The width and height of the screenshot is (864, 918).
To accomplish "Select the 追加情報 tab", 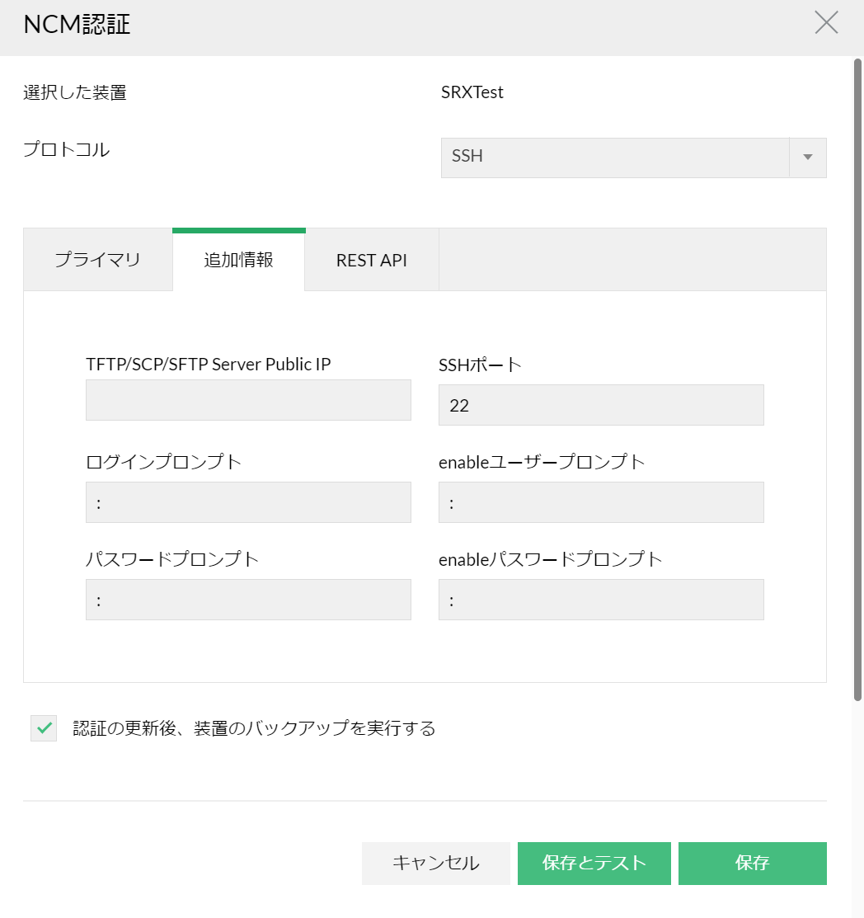I will [x=239, y=261].
